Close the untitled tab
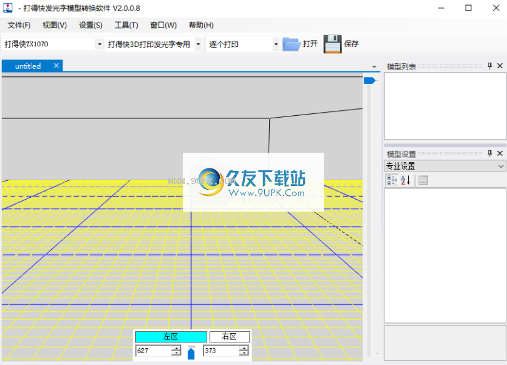 [56, 66]
